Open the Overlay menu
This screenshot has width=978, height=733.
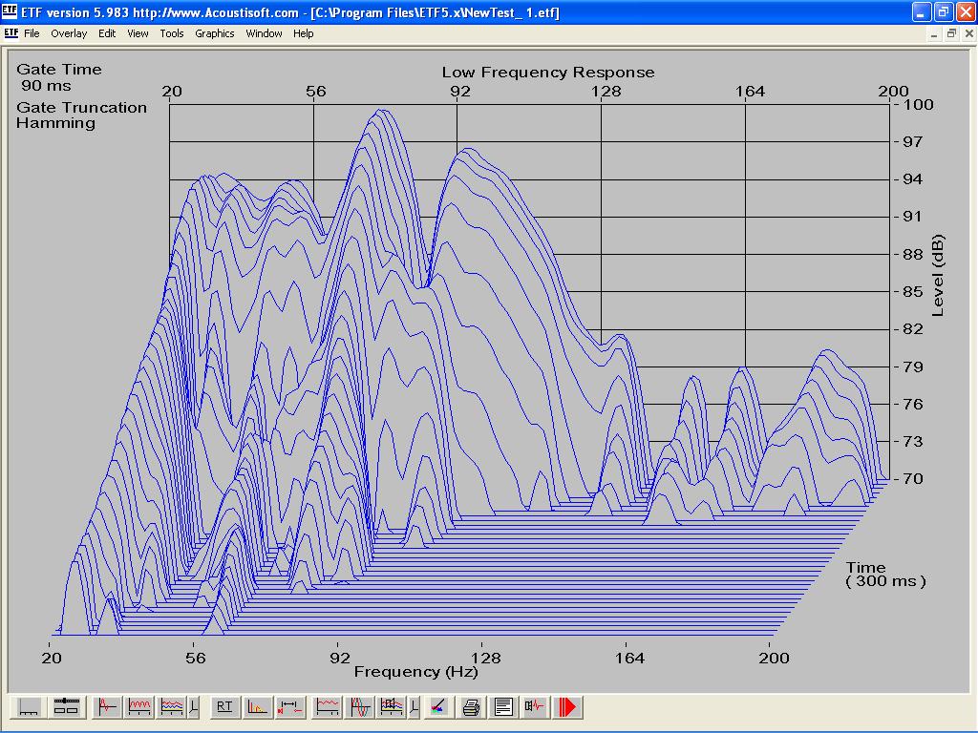click(69, 33)
